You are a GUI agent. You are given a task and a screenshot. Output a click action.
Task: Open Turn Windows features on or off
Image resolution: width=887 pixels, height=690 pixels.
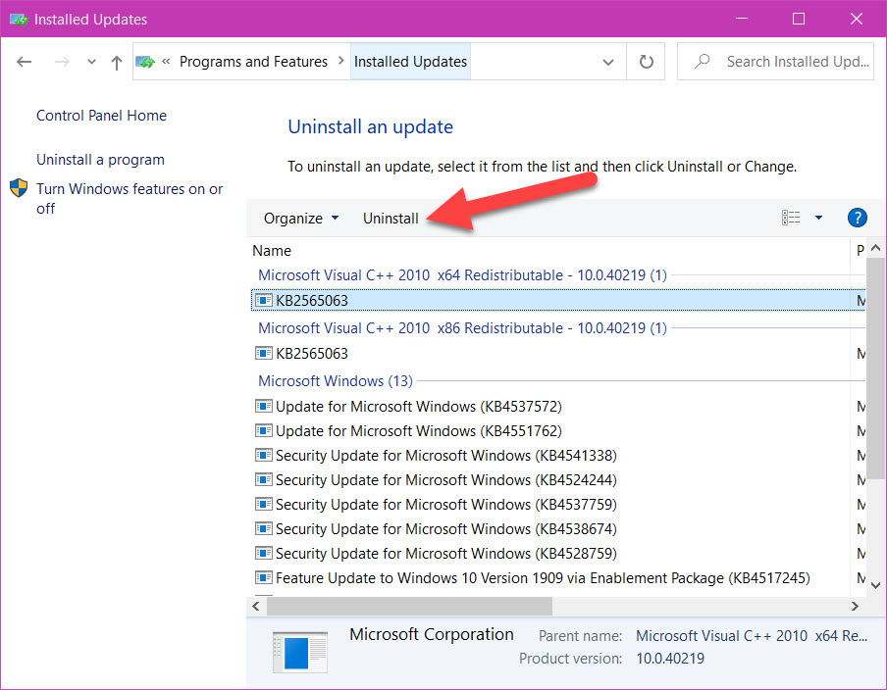pyautogui.click(x=130, y=198)
